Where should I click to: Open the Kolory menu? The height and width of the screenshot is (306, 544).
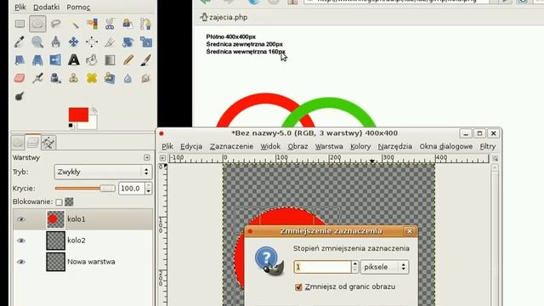[x=360, y=146]
